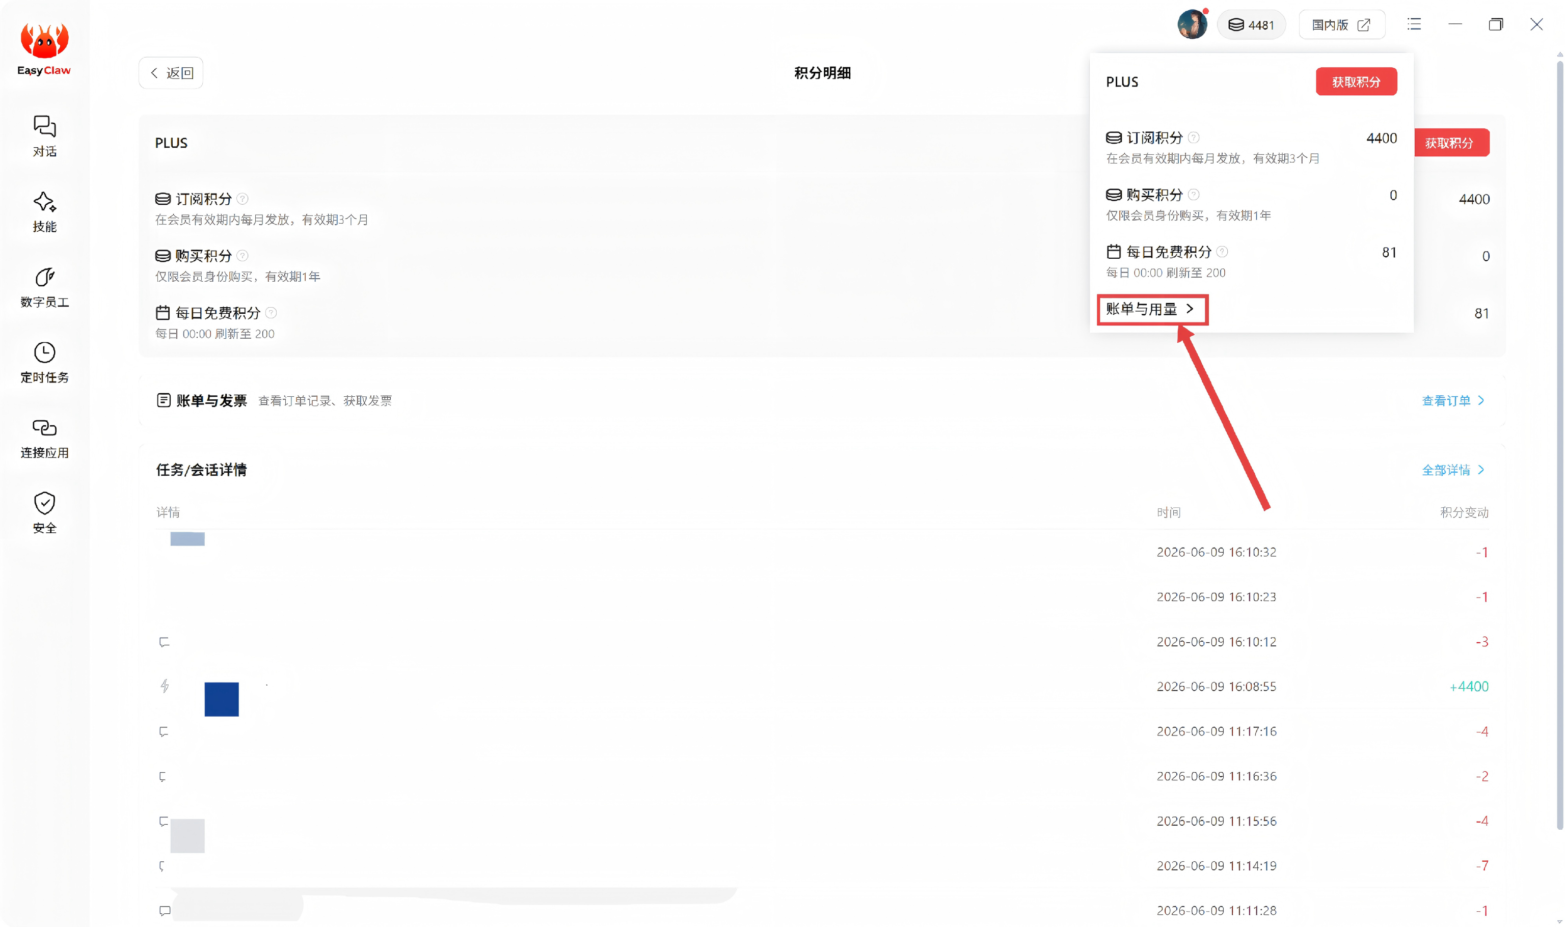This screenshot has height=927, width=1565.
Task: Click the 4481 points balance pill
Action: 1251,25
